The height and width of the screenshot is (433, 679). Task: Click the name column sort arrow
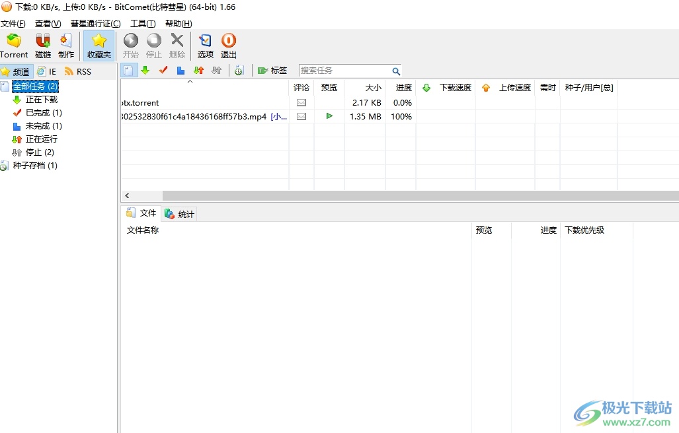(x=190, y=82)
